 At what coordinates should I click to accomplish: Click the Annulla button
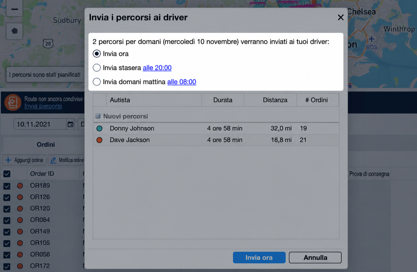pyautogui.click(x=315, y=257)
